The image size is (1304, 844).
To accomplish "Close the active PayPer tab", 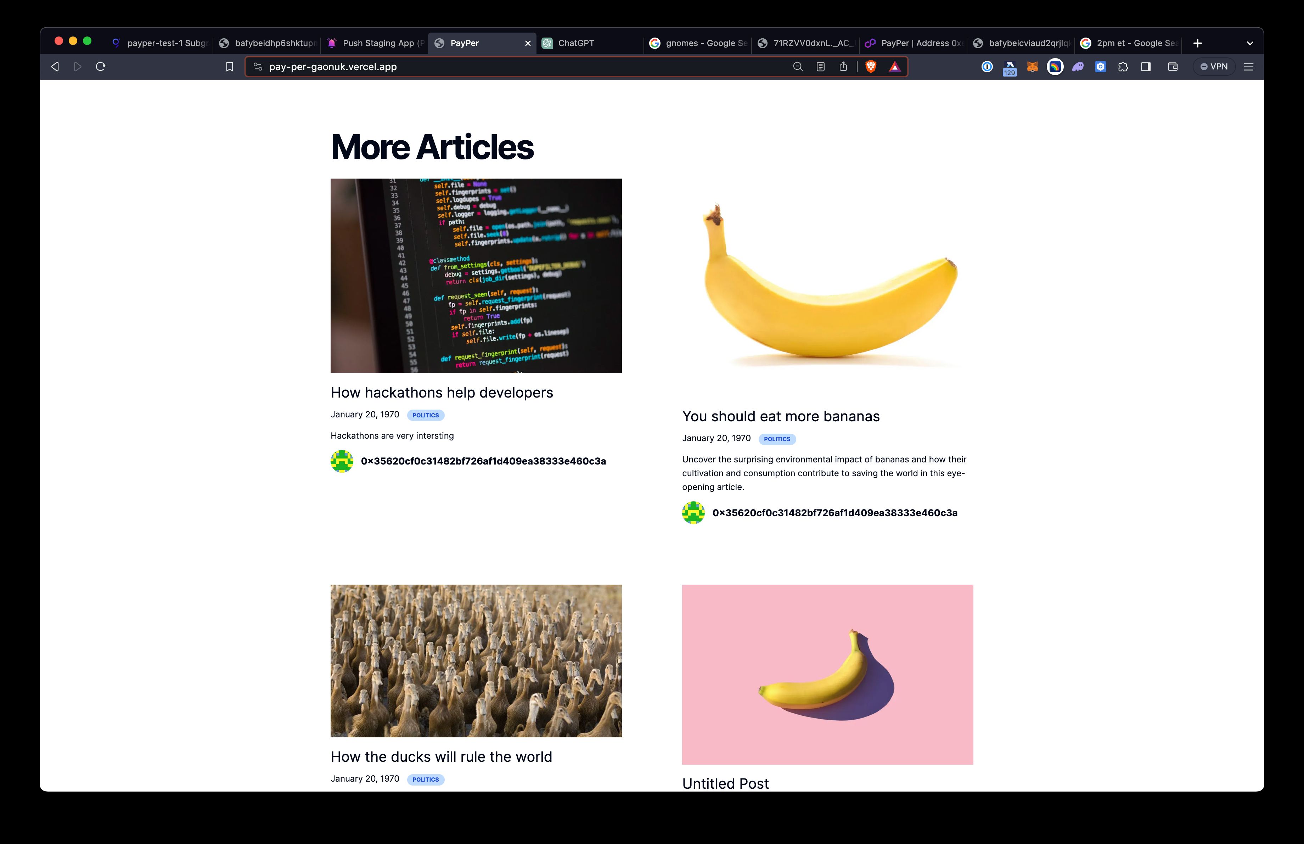I will 528,43.
